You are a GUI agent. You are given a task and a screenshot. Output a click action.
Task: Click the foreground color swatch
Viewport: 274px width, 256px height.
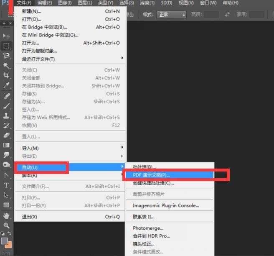(x=5, y=241)
